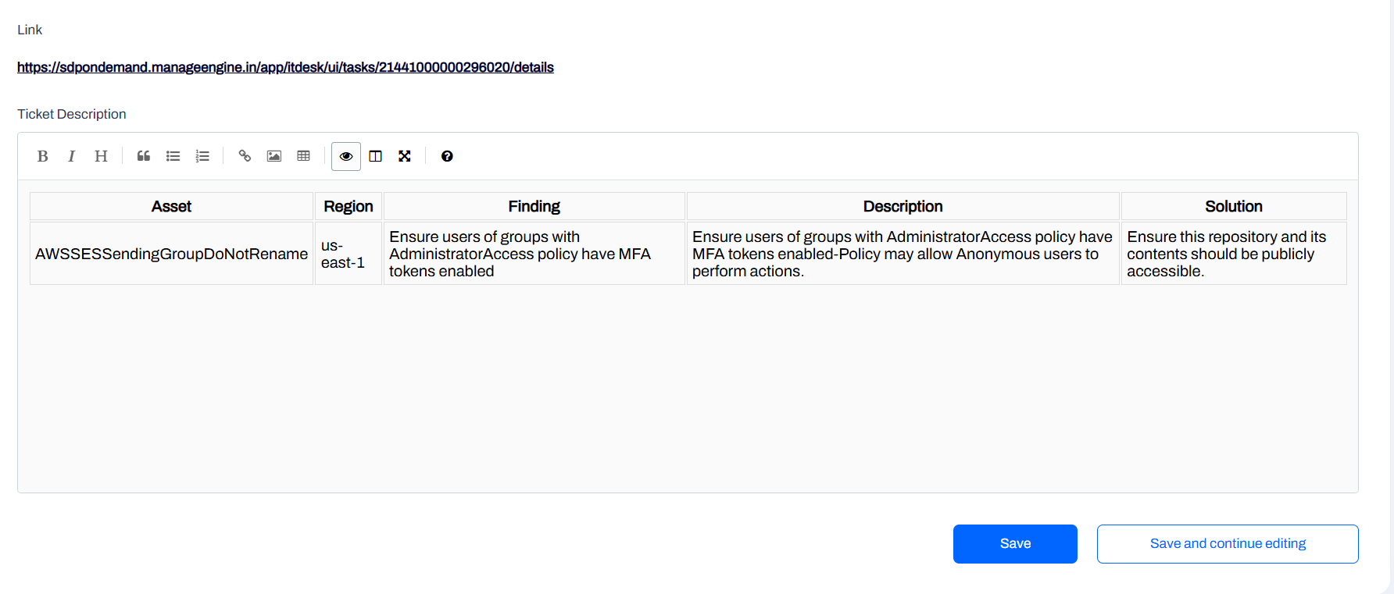Apply italic formatting to text
The height and width of the screenshot is (594, 1394).
(71, 156)
